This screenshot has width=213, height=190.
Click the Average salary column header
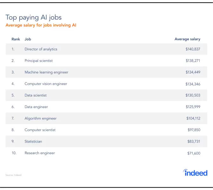(187, 39)
